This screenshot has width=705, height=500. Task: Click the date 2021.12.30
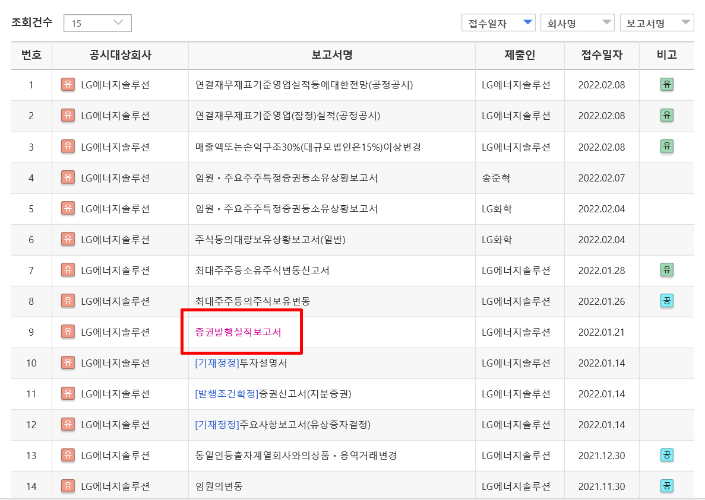pos(602,456)
